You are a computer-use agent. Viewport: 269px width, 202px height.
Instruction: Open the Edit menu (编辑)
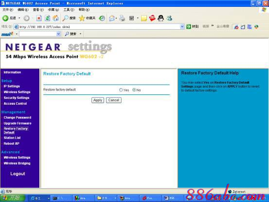23,10
